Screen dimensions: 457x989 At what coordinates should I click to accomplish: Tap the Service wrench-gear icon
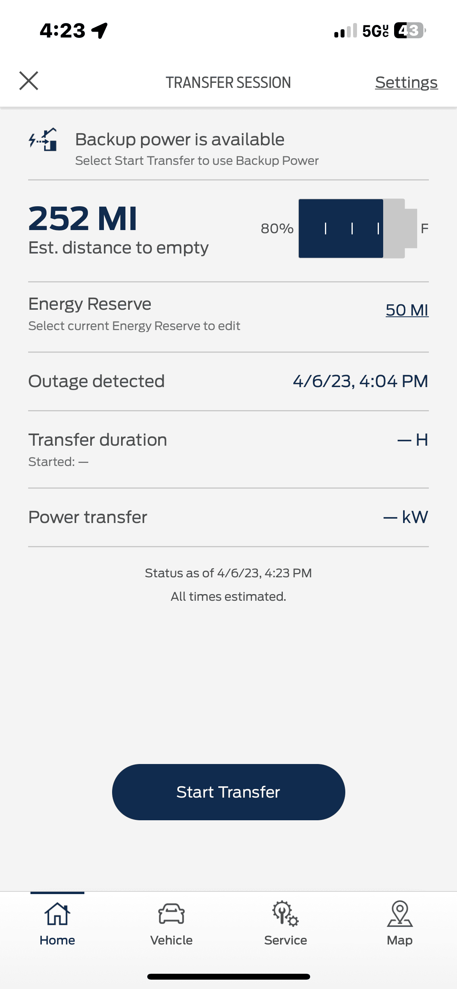click(x=286, y=914)
